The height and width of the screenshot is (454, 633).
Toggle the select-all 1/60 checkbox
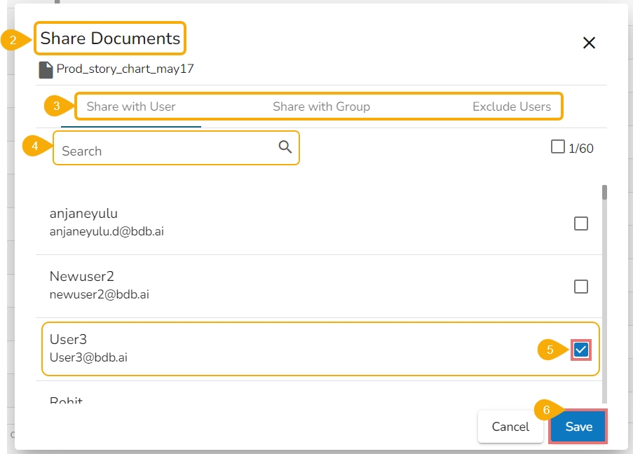point(558,147)
